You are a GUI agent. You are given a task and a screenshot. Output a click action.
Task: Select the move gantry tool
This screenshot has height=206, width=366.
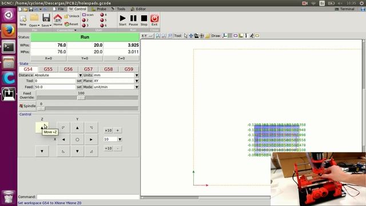point(196,35)
